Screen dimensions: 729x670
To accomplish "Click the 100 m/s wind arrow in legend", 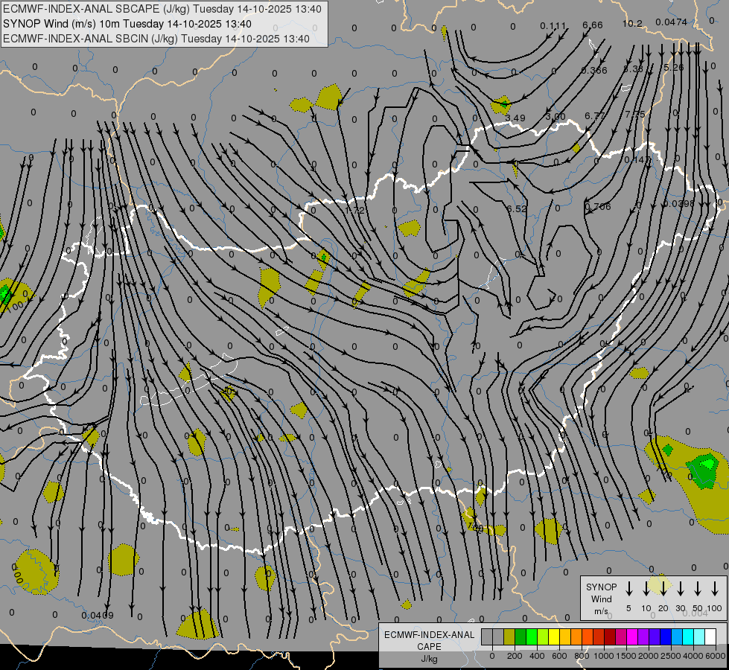I will (715, 589).
